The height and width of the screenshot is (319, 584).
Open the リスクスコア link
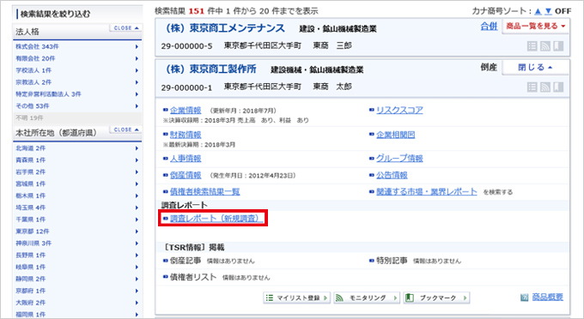pos(399,111)
